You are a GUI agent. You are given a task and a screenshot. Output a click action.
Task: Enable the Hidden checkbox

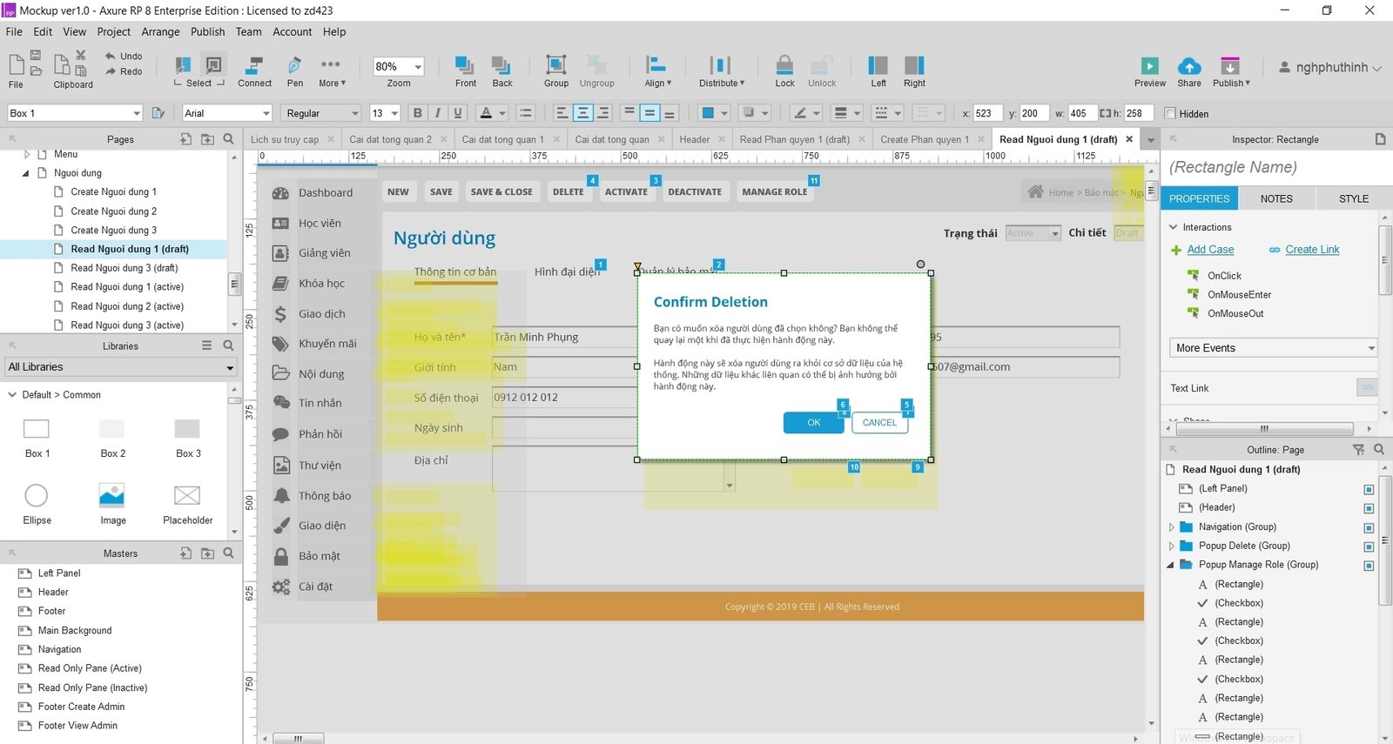1170,113
